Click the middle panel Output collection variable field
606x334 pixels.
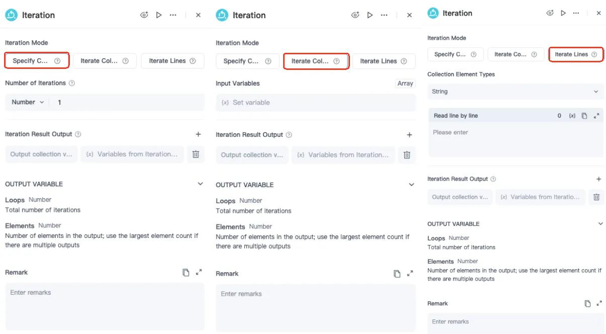(252, 155)
